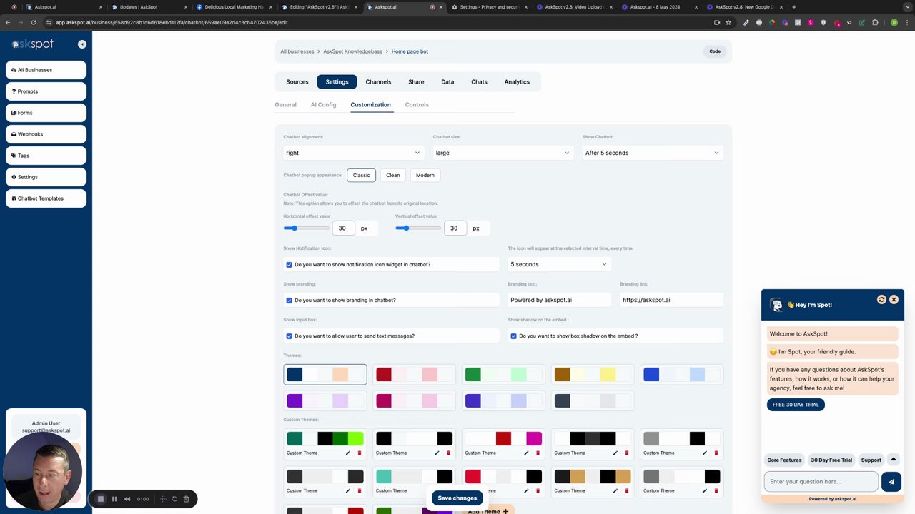The width and height of the screenshot is (915, 514).
Task: Edit the green custom theme with the pencil icon
Action: (x=348, y=453)
